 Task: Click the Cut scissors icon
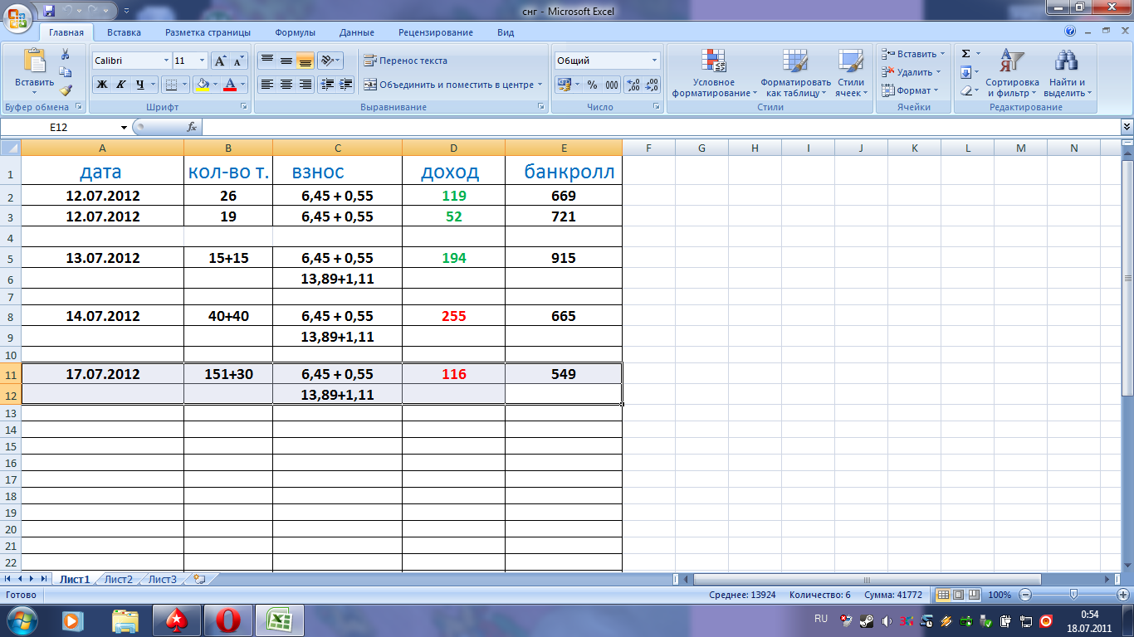(66, 55)
